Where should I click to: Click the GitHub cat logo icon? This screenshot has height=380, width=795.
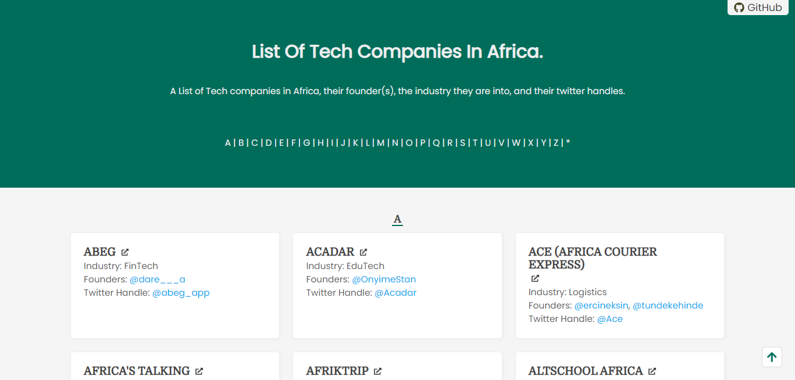[739, 8]
